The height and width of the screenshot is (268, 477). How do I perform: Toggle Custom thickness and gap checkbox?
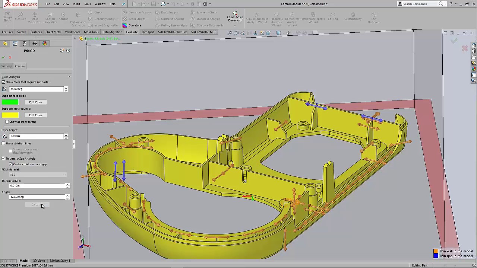click(x=11, y=164)
